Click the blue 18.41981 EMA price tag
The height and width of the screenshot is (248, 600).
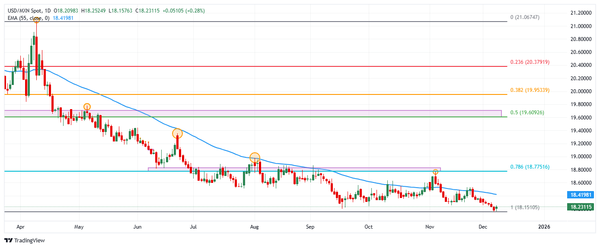click(x=581, y=195)
